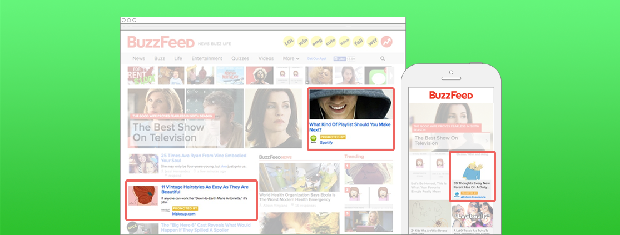This screenshot has width=620, height=235.
Task: Click the green Spotify logo icon
Action: tap(313, 139)
